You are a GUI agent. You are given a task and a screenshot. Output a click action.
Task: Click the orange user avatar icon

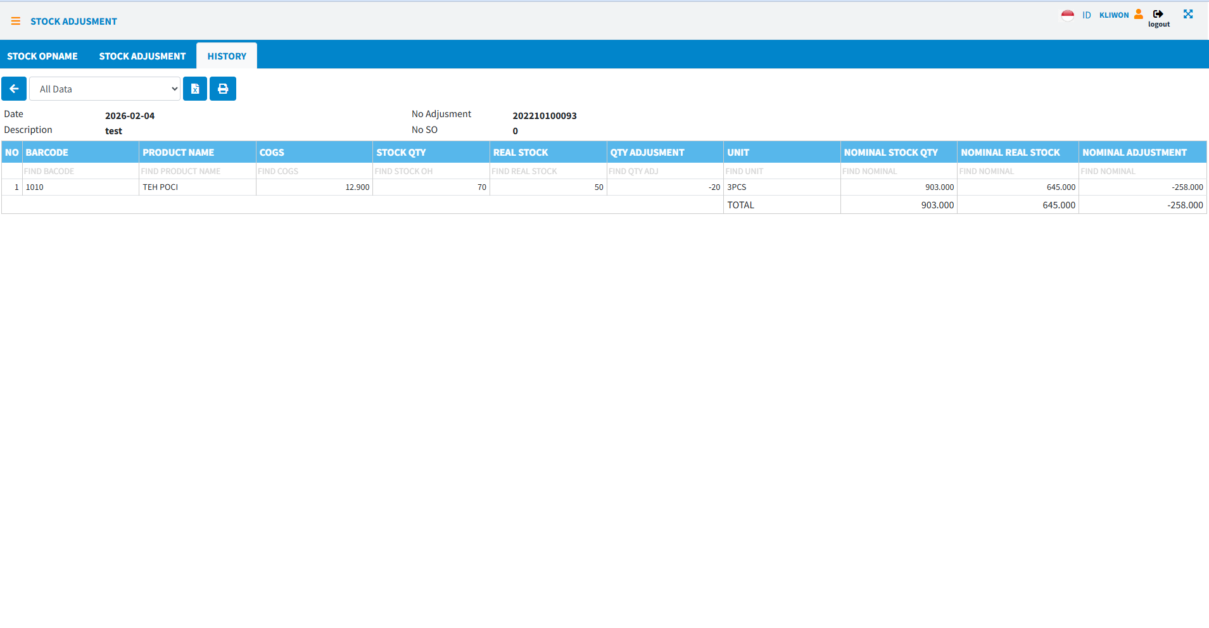tap(1139, 14)
